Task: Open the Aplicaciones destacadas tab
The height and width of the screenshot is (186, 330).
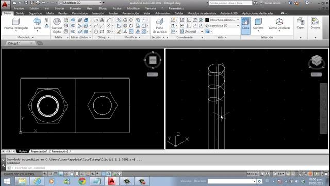Action: 258,13
